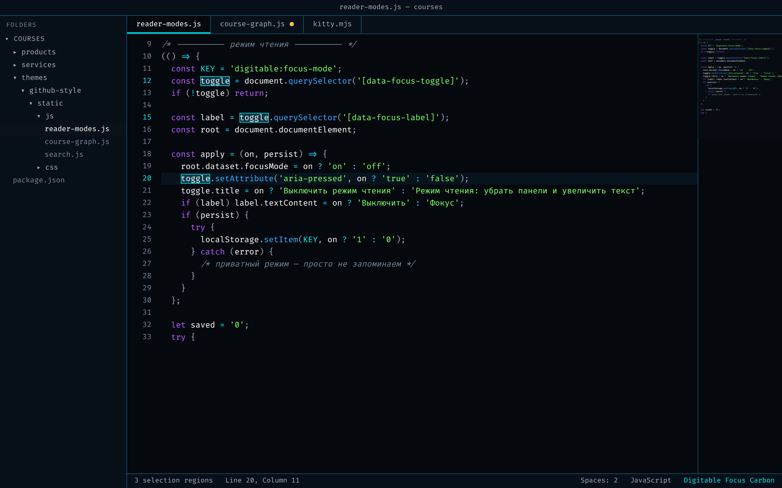Click 'apply' function name on line 18
The width and height of the screenshot is (782, 488).
coord(213,154)
